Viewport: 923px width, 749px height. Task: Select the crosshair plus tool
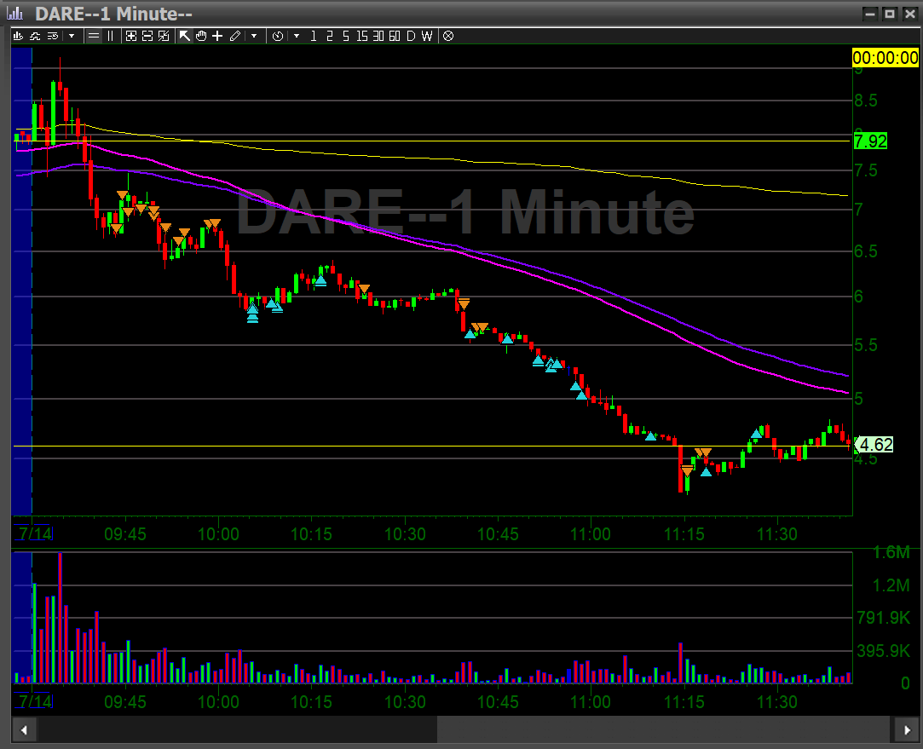point(217,36)
